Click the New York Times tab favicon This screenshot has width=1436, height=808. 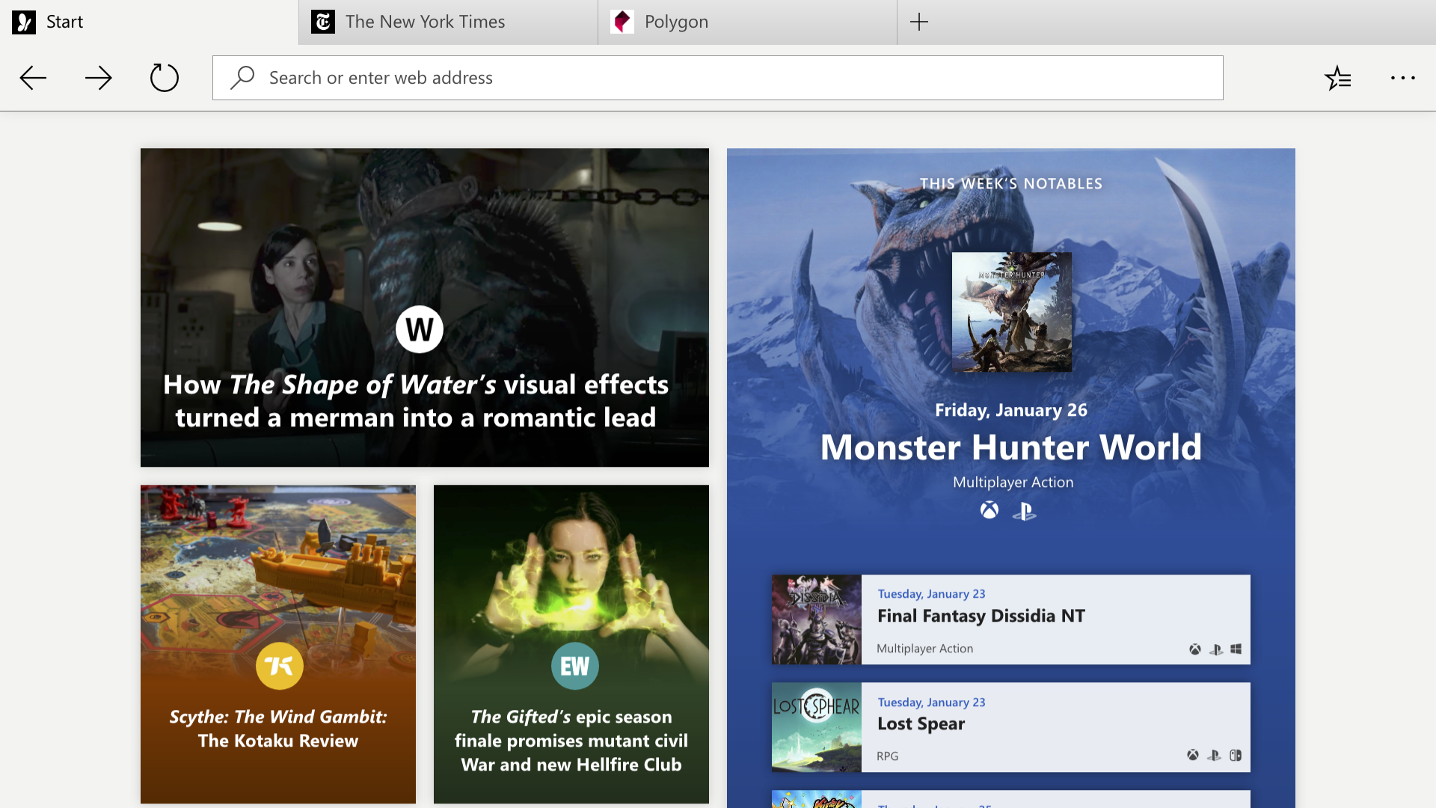(x=323, y=22)
